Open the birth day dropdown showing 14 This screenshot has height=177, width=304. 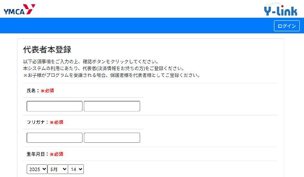click(76, 169)
